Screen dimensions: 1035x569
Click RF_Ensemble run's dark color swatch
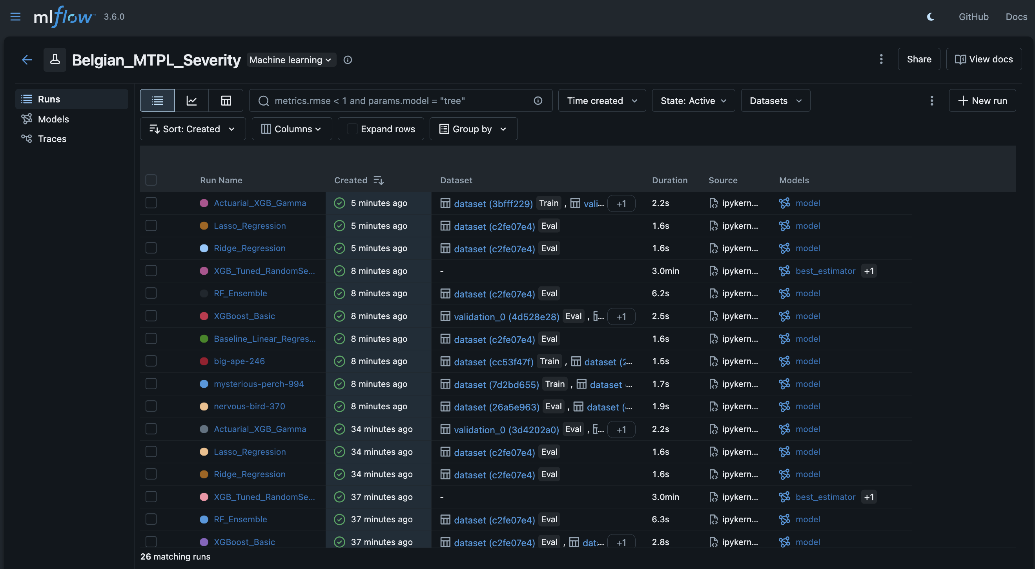pyautogui.click(x=204, y=294)
